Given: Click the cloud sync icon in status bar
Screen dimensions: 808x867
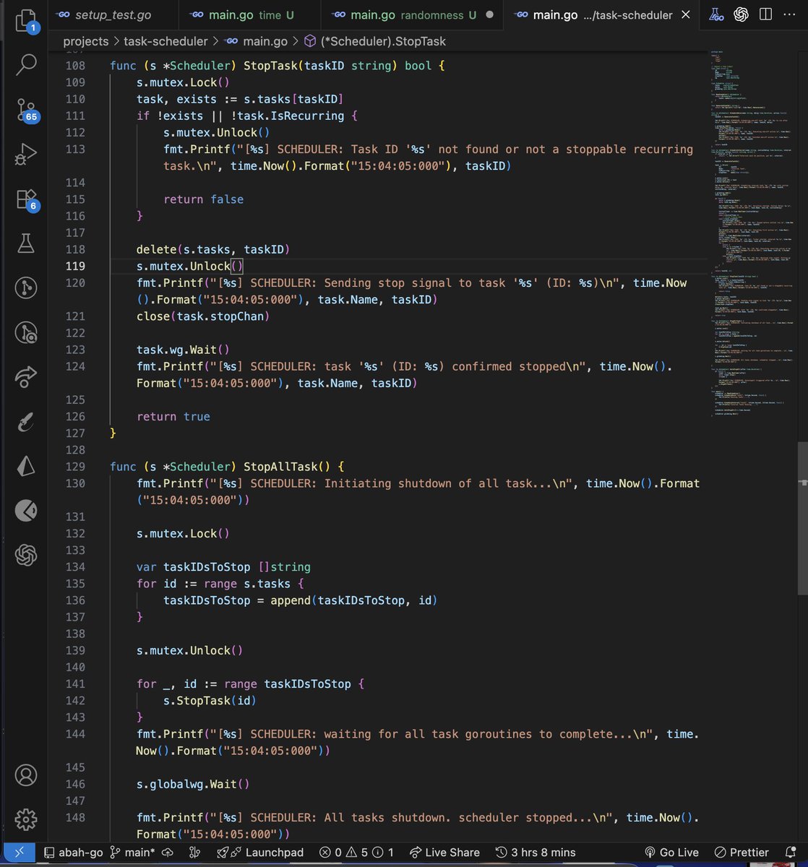Looking at the screenshot, I should click(167, 853).
